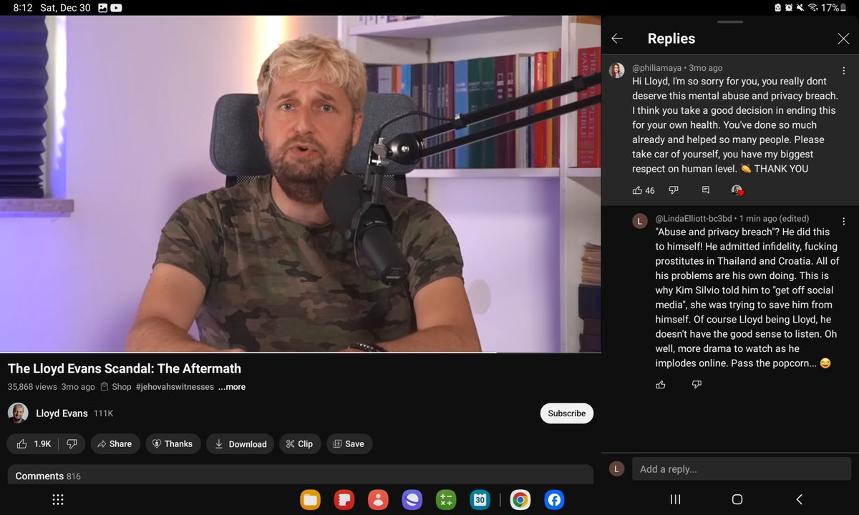
Task: Grab the Replies panel drag handle
Action: (x=729, y=21)
